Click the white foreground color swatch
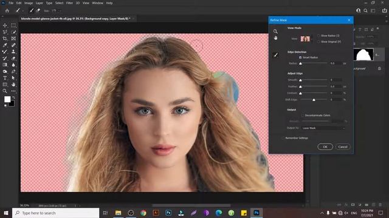The height and width of the screenshot is (218, 389). click(7, 99)
